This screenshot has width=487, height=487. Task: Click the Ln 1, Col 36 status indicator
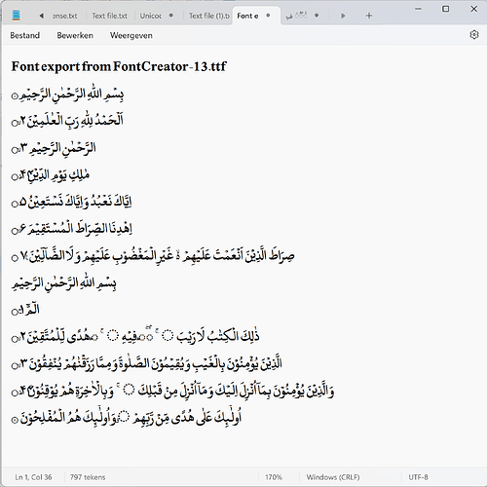pos(33,477)
